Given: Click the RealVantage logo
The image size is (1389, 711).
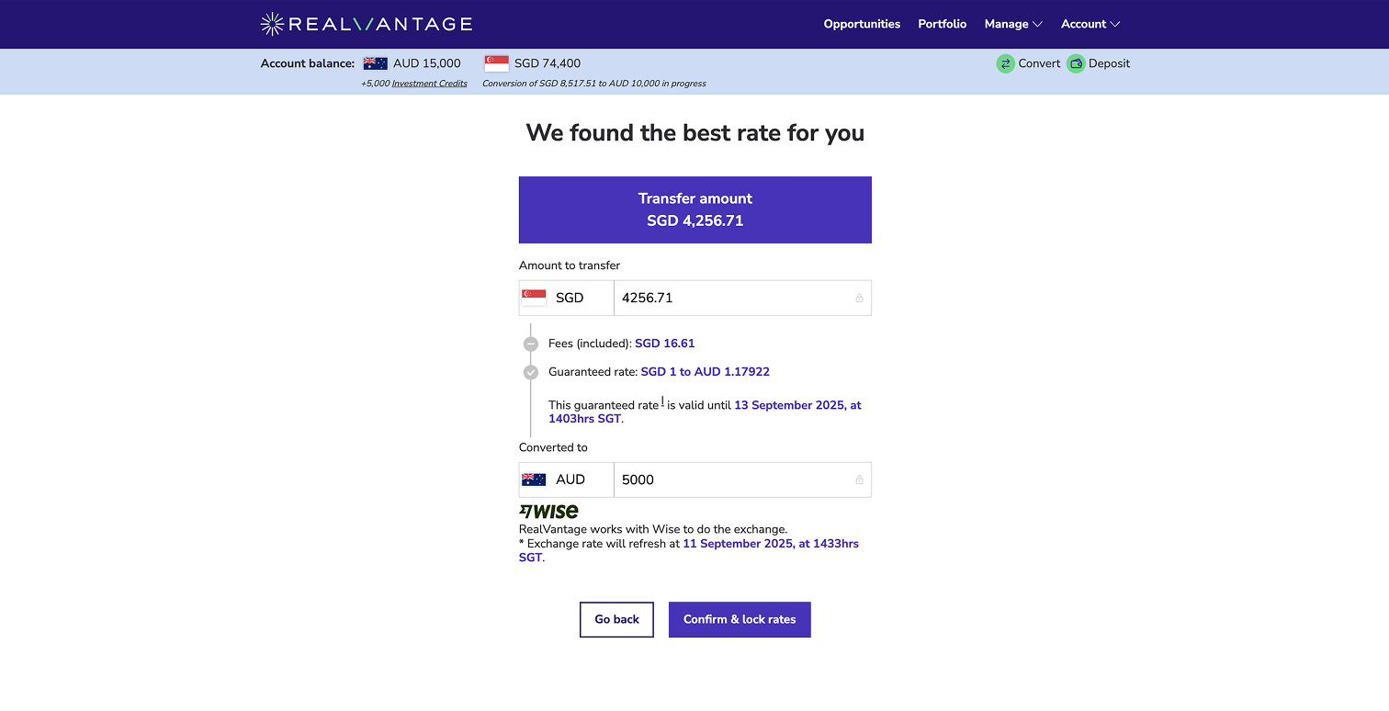Looking at the screenshot, I should tap(366, 24).
